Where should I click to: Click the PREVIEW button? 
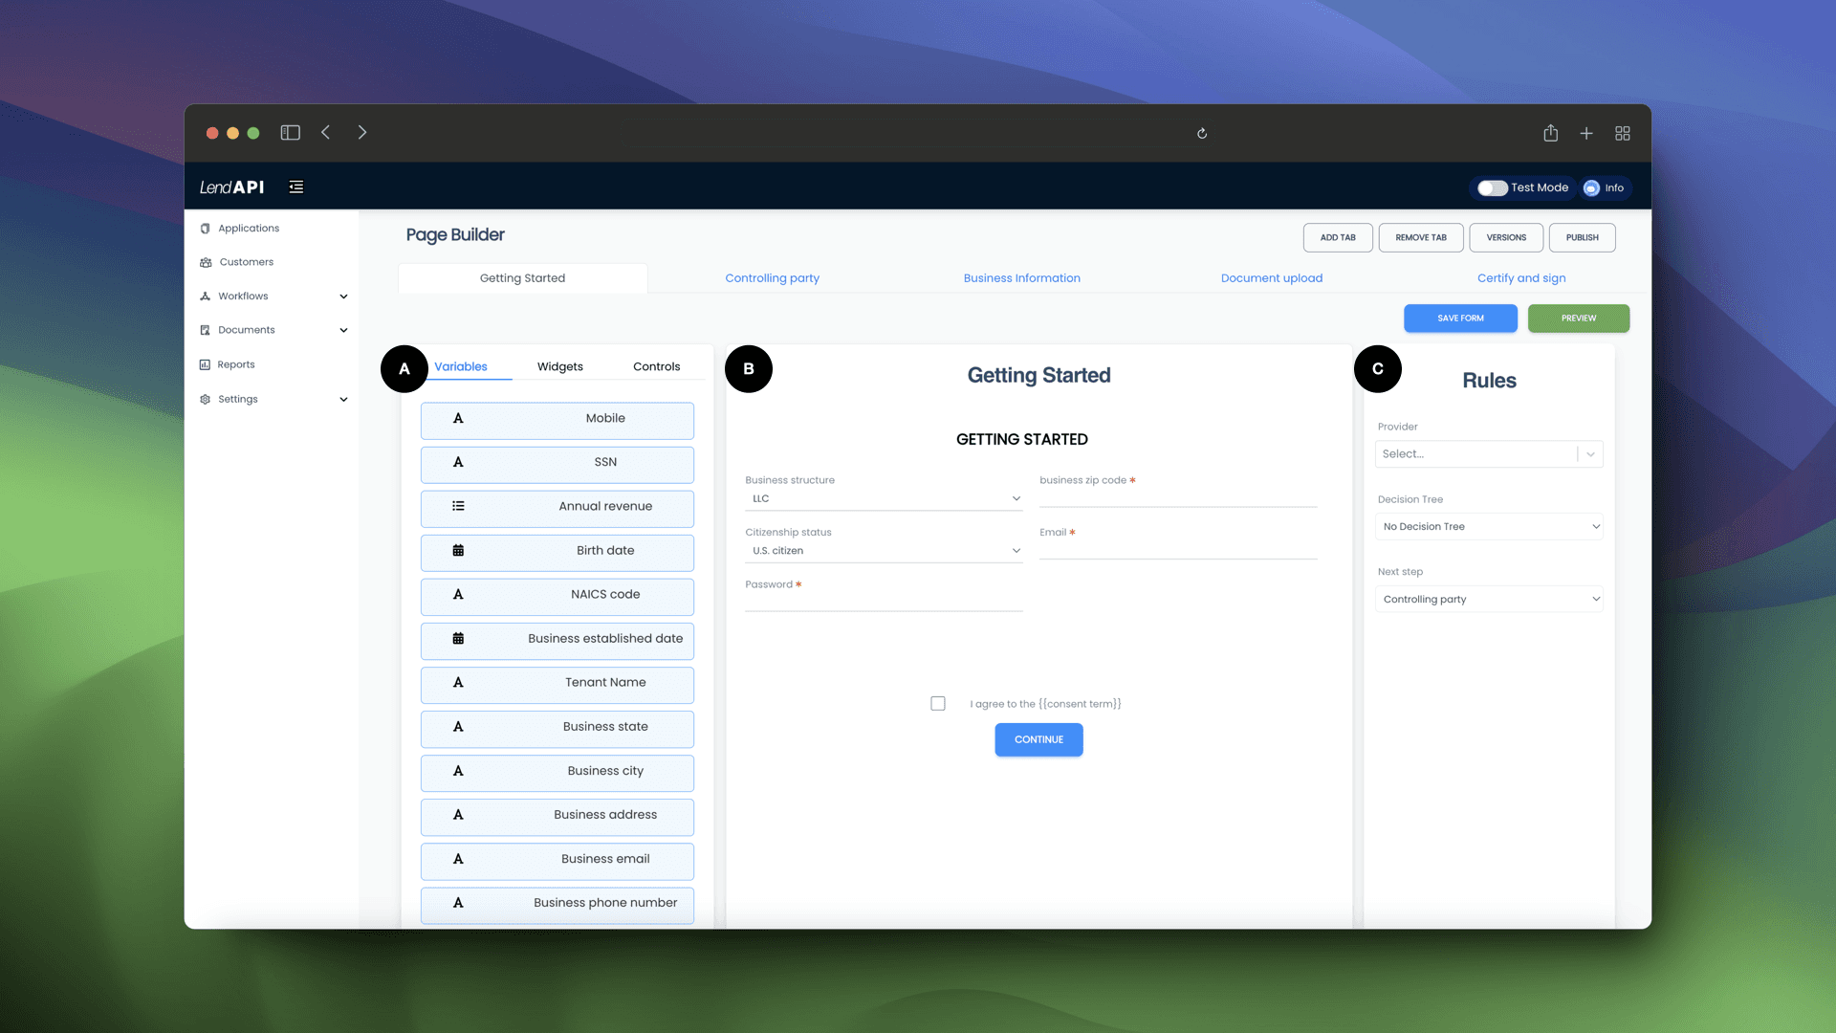point(1579,318)
